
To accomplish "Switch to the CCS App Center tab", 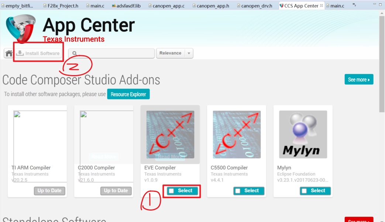I will 301,6.
